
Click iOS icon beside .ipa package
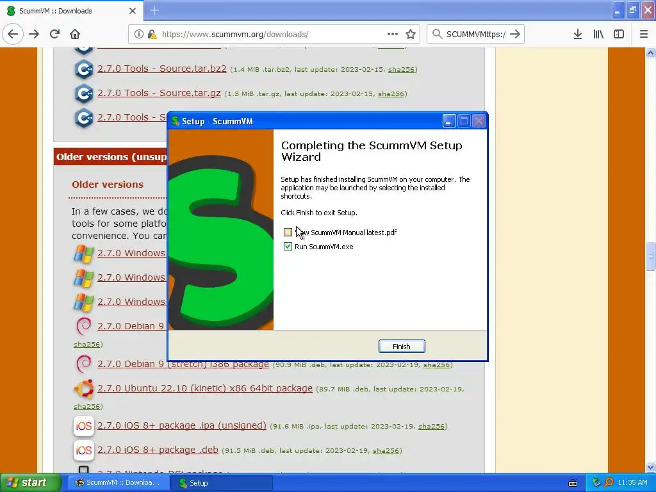coord(84,426)
